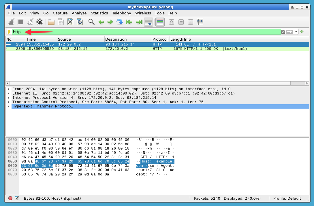Edit capture file comment with pencil icon

pyautogui.click(x=17, y=198)
